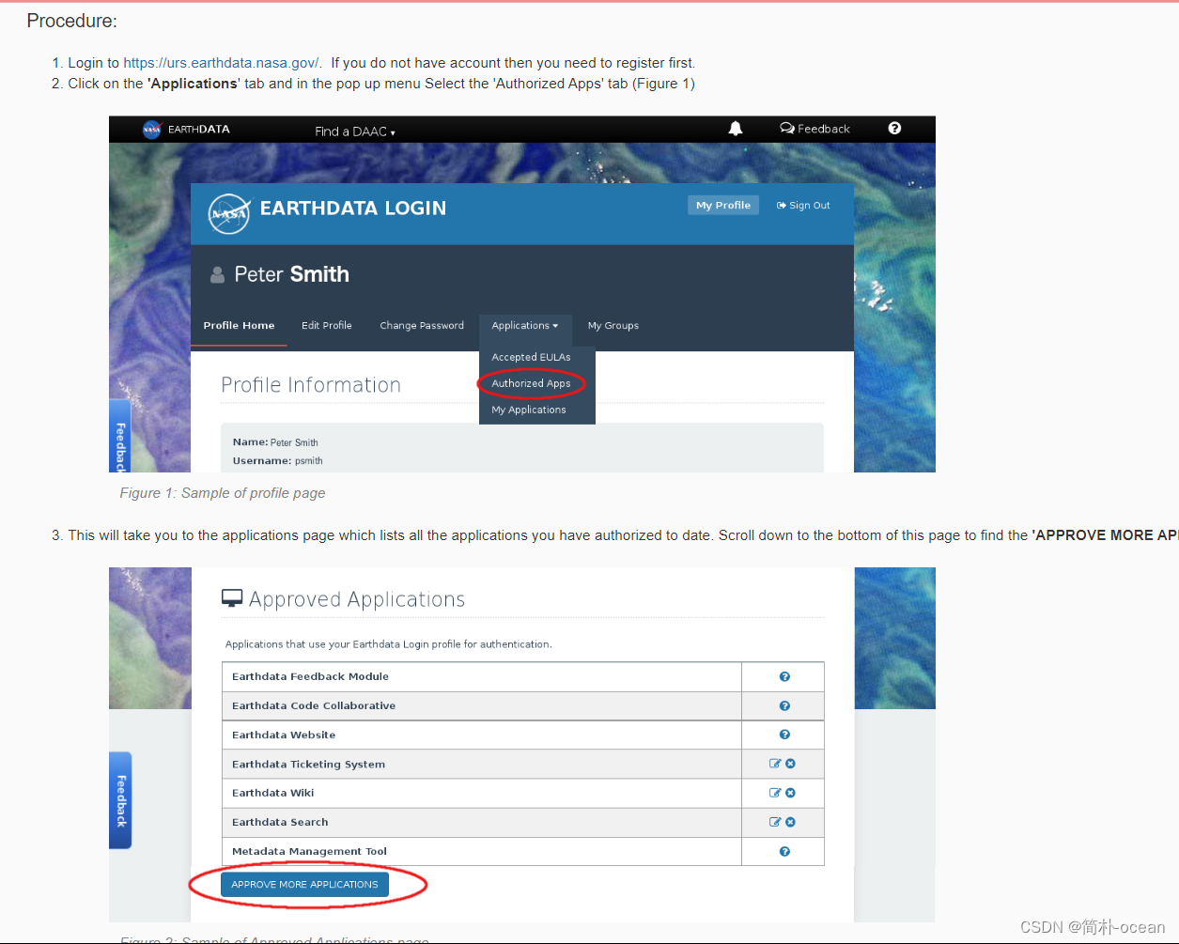The image size is (1179, 944).
Task: Click the info icon for Earthdata Code Collaborative
Action: (784, 705)
